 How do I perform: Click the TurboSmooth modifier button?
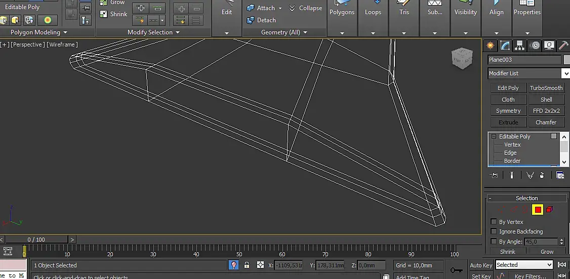[x=546, y=88]
